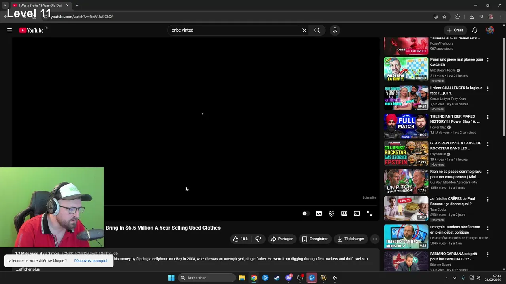Open the player settings gear

[x=331, y=213]
